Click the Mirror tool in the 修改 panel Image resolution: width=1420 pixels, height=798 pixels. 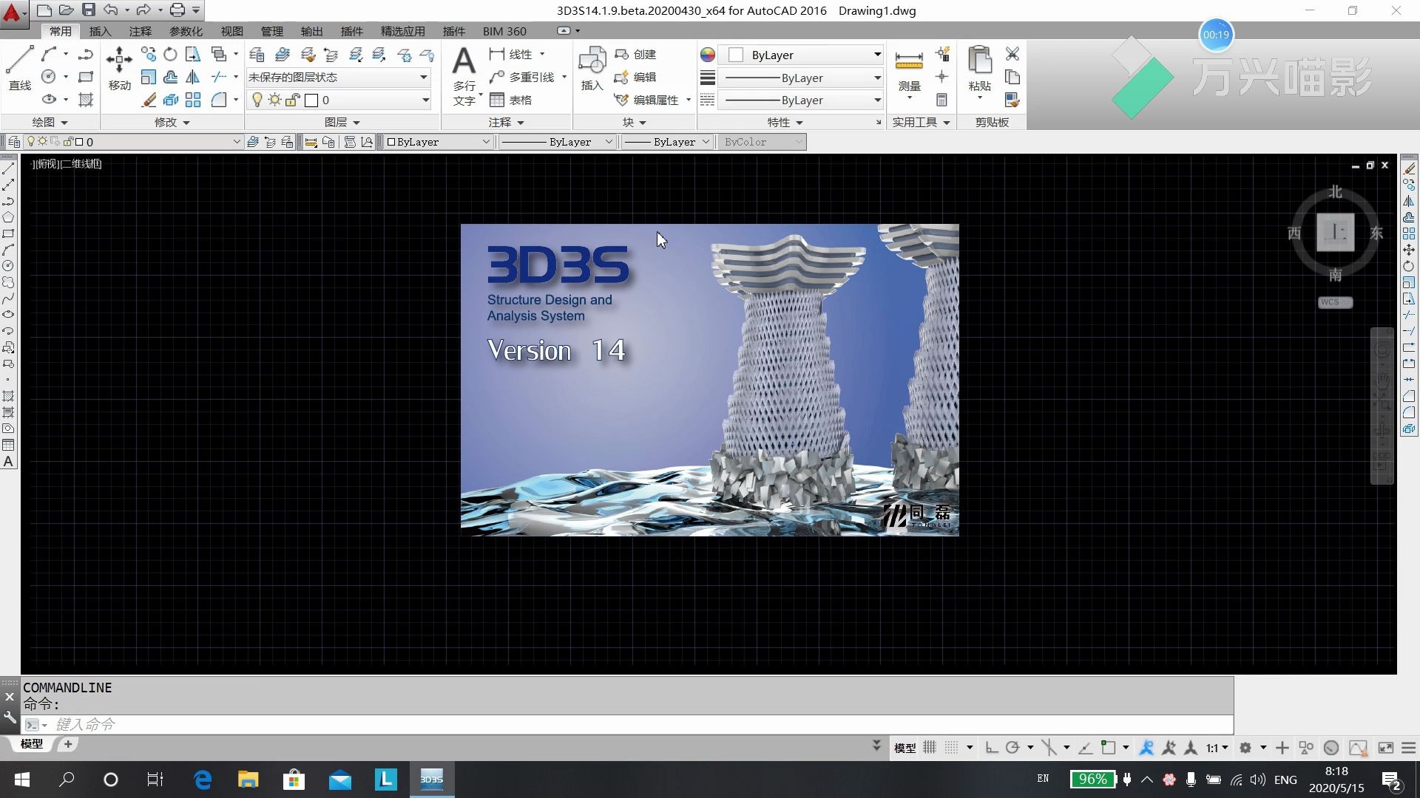coord(192,77)
